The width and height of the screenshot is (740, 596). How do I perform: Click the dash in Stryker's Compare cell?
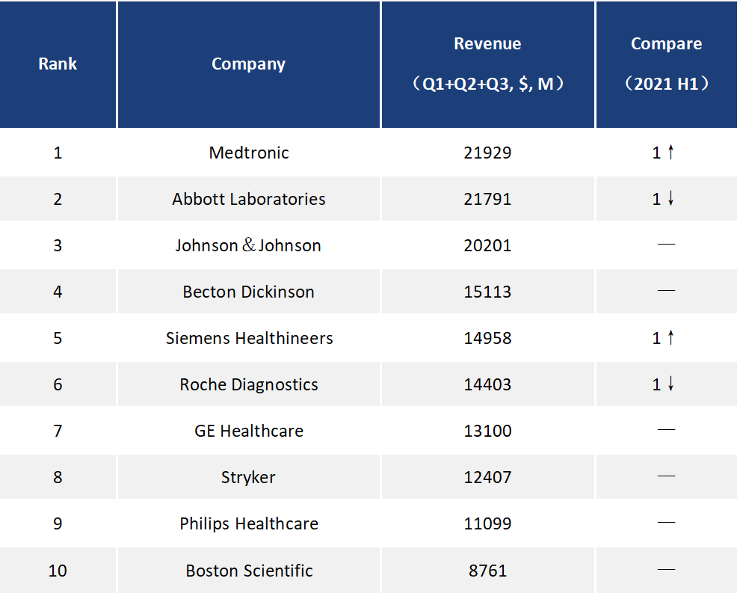(665, 477)
